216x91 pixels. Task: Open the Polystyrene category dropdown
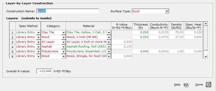[64, 51]
